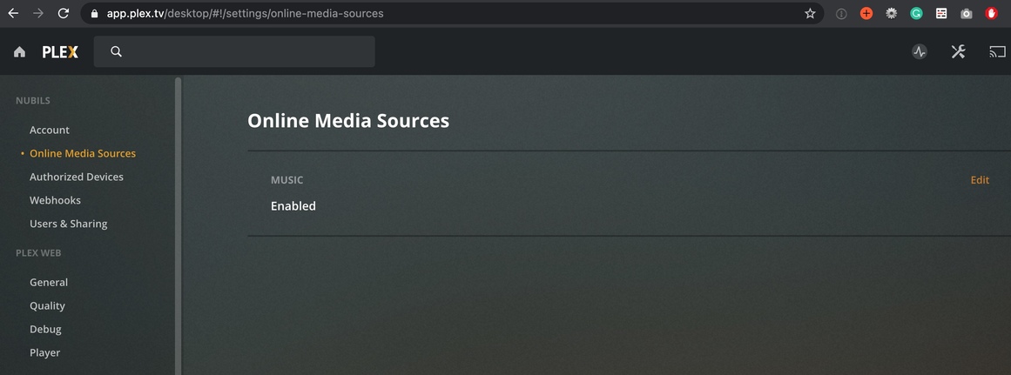This screenshot has height=375, width=1011.
Task: Click the PLEX logo
Action: tap(60, 52)
